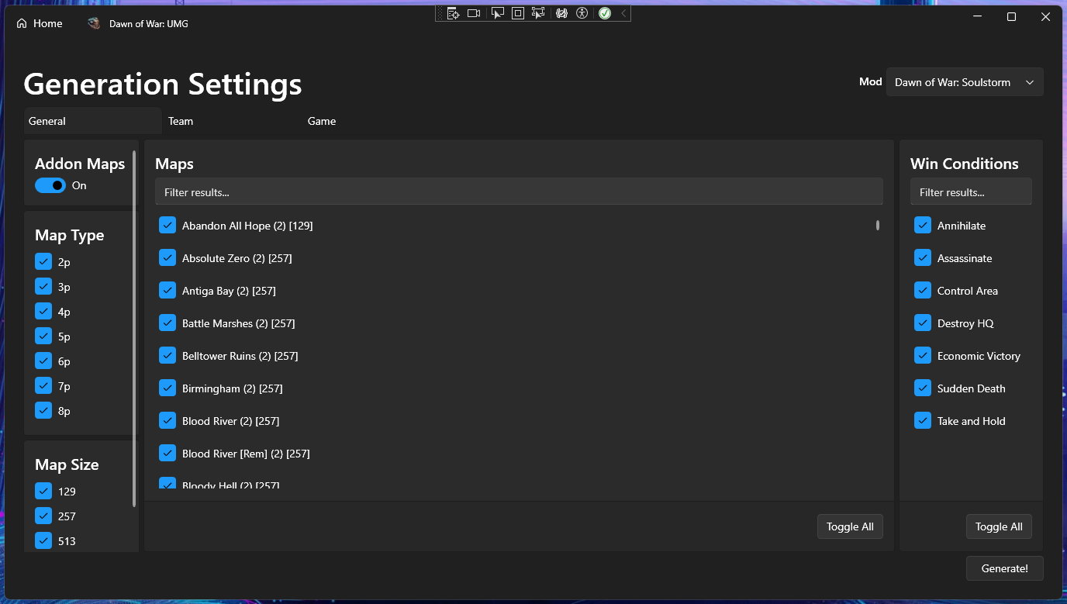Toggle map size 513 checkbox
1067x604 pixels.
43,541
